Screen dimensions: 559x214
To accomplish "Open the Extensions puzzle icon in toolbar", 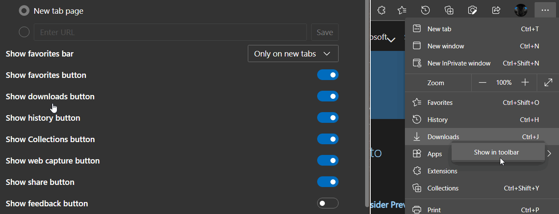I will 381,10.
